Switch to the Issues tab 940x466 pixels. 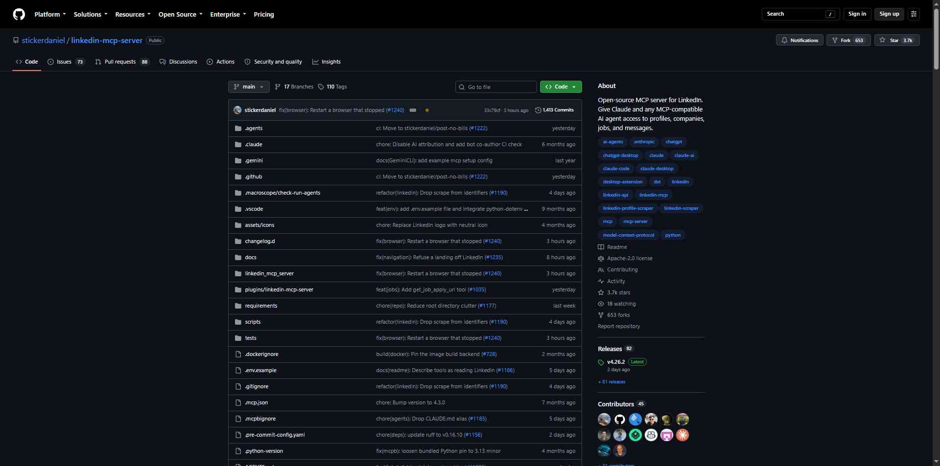coord(66,62)
